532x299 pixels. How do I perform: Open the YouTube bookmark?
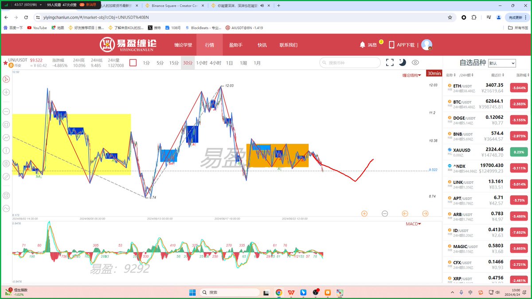pos(37,27)
